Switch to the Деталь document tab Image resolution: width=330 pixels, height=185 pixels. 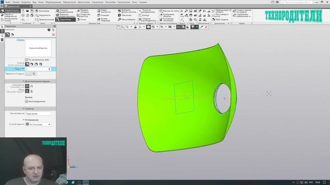click(x=18, y=6)
